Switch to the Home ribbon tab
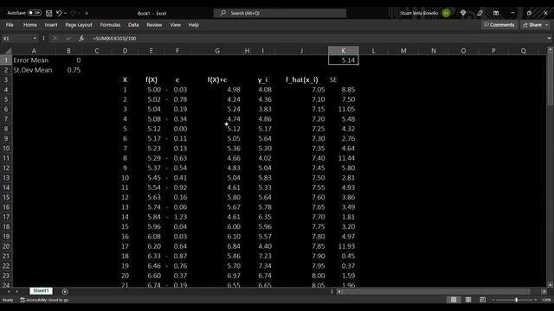This screenshot has height=311, width=554. pyautogui.click(x=30, y=25)
